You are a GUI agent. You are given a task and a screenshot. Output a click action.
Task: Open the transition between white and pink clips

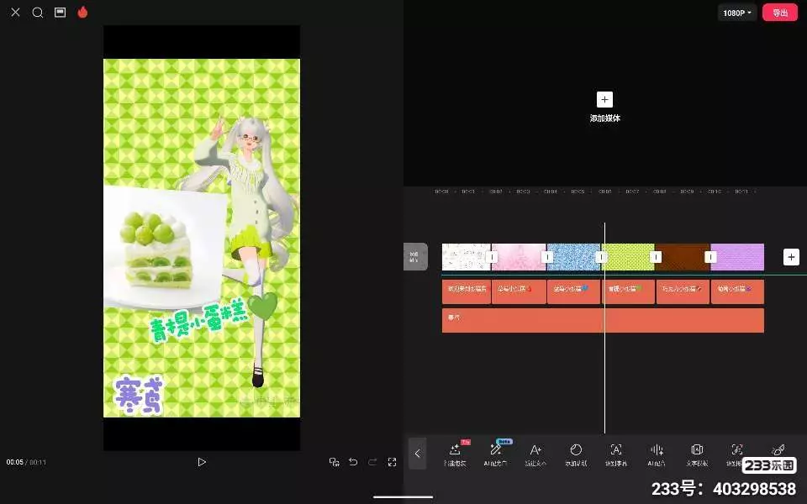492,257
